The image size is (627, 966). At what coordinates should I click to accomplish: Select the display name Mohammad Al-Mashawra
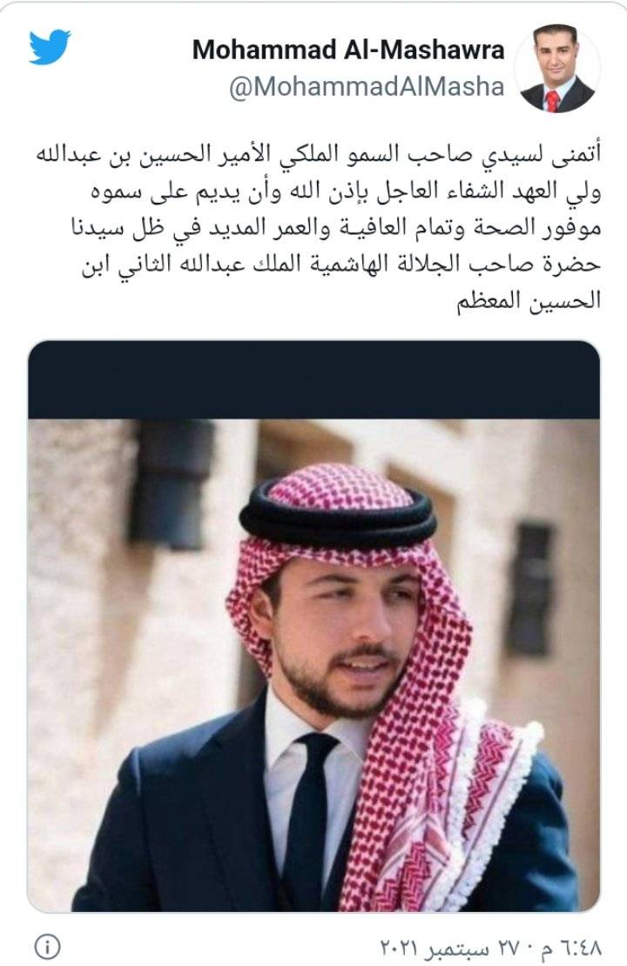point(348,50)
